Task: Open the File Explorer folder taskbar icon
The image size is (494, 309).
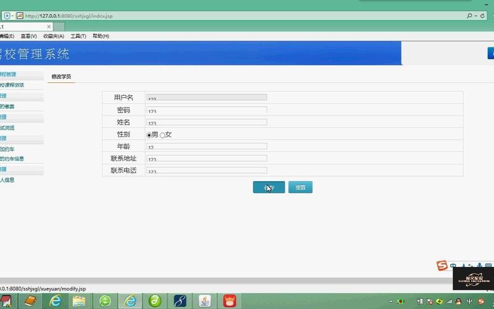Action: coord(79,301)
